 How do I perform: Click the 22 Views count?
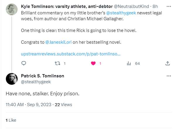pos(63,104)
